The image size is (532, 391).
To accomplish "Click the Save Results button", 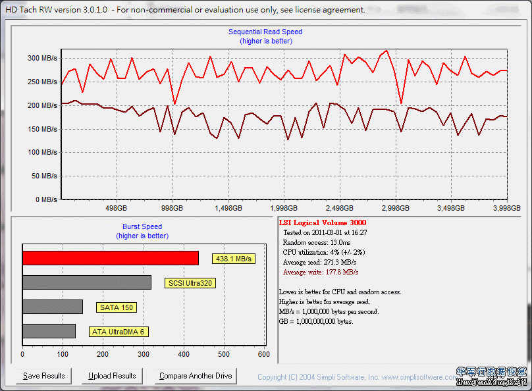I will (44, 376).
